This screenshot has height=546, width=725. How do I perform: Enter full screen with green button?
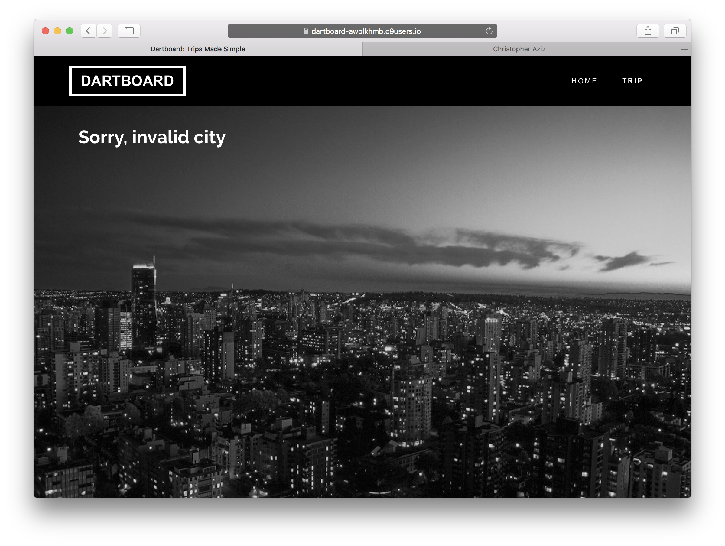tap(70, 31)
